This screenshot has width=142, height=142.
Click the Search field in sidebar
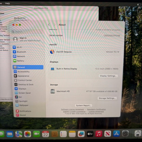tap(27, 32)
